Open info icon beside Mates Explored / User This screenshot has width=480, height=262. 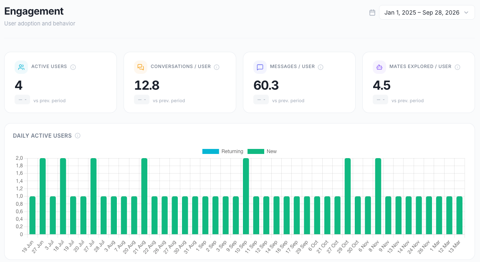pyautogui.click(x=457, y=67)
